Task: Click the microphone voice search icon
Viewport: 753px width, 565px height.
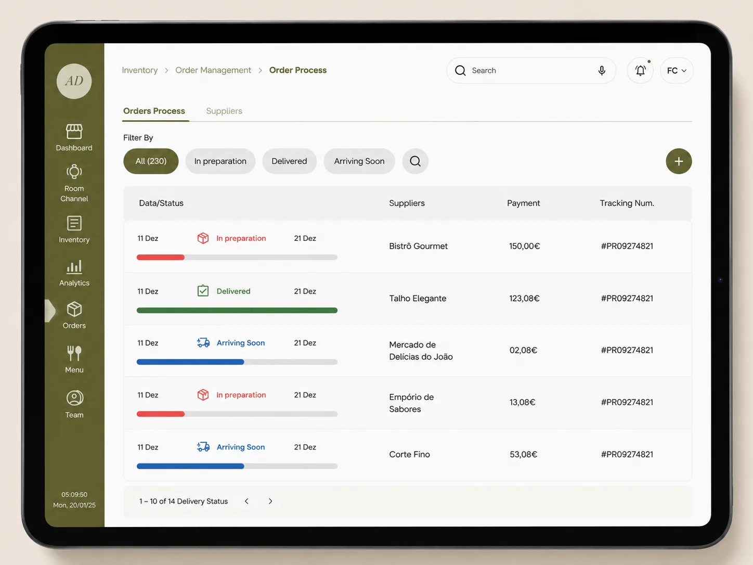Action: (x=602, y=70)
